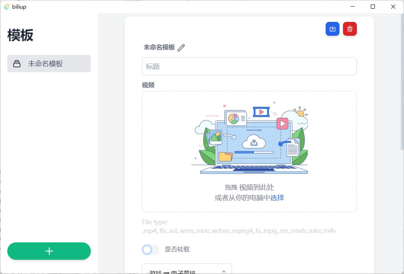Click the 选择 link to browse videos
The height and width of the screenshot is (274, 404).
277,198
